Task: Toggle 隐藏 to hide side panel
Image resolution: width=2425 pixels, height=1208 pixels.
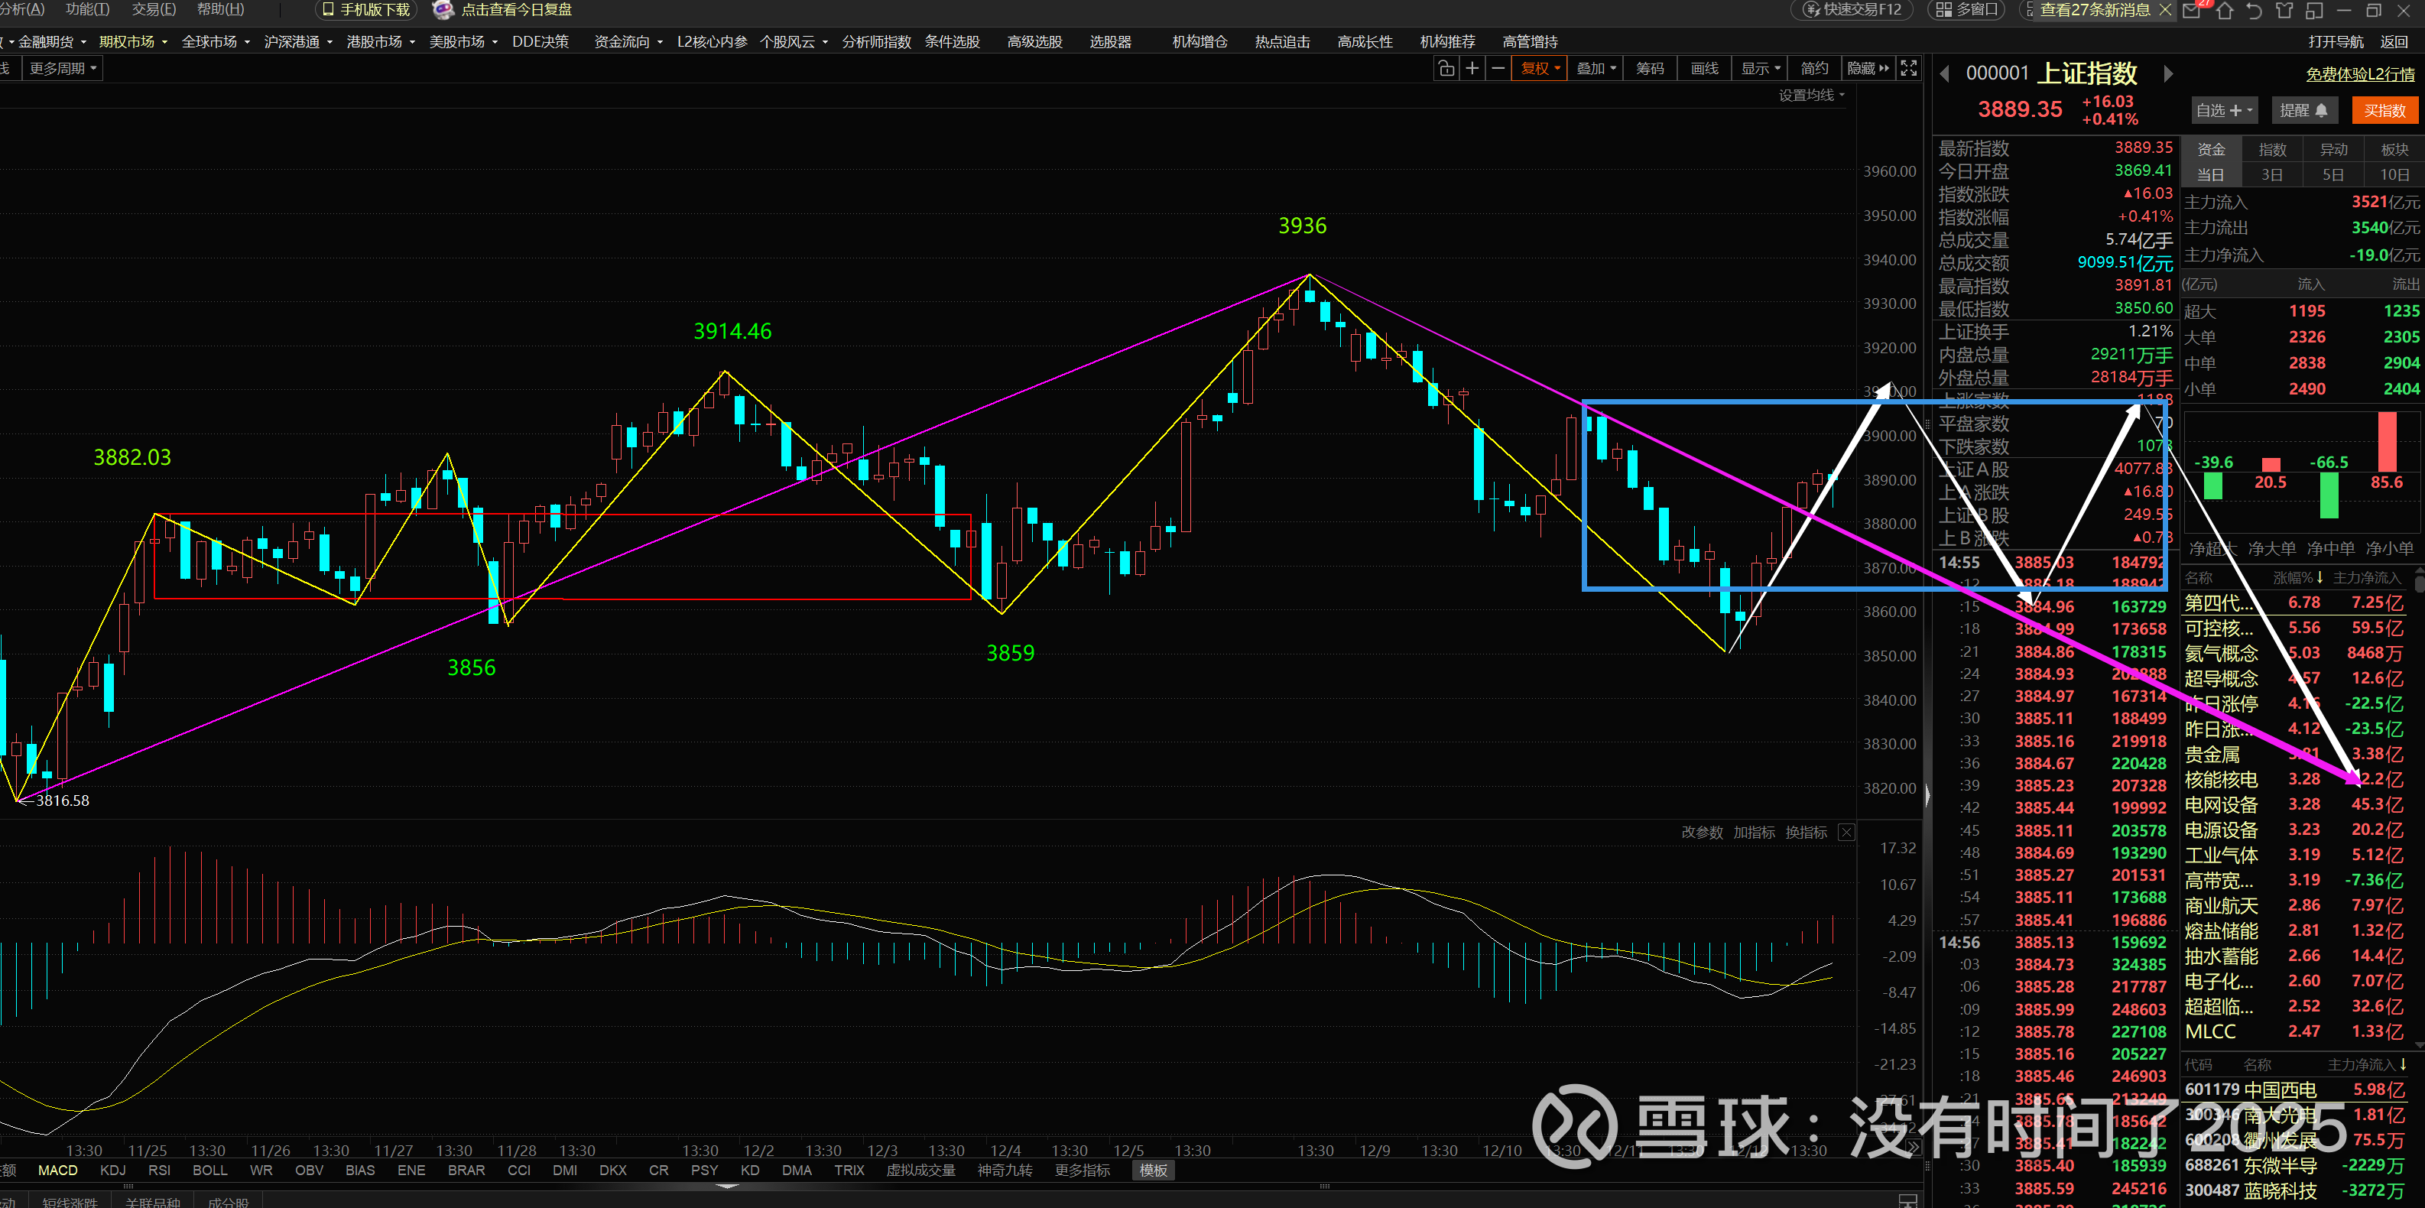Action: (x=1868, y=68)
